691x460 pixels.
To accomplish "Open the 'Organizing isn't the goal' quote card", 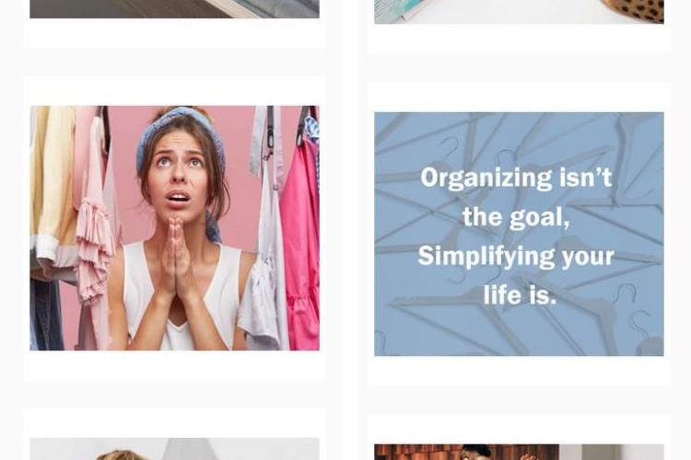I will pyautogui.click(x=519, y=234).
